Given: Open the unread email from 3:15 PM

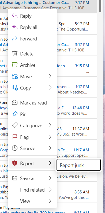Looking at the screenshot, I should 77,66.
